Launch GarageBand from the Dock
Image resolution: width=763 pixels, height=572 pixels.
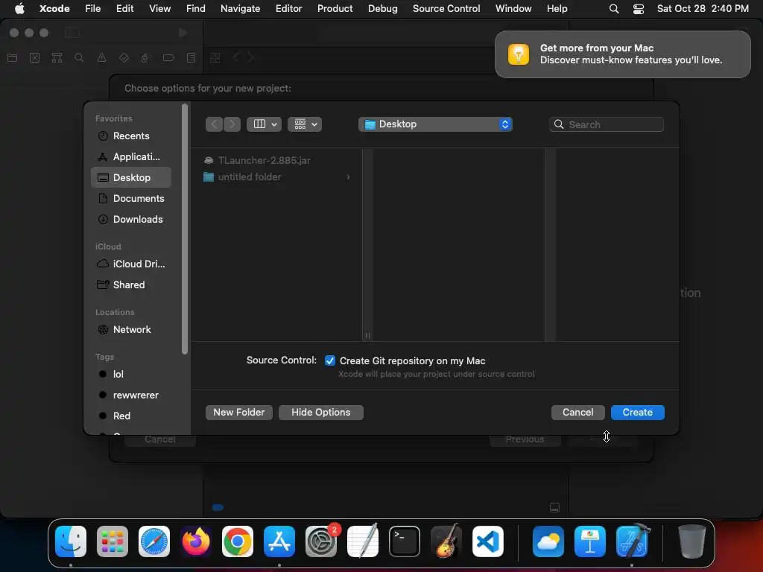(x=446, y=541)
